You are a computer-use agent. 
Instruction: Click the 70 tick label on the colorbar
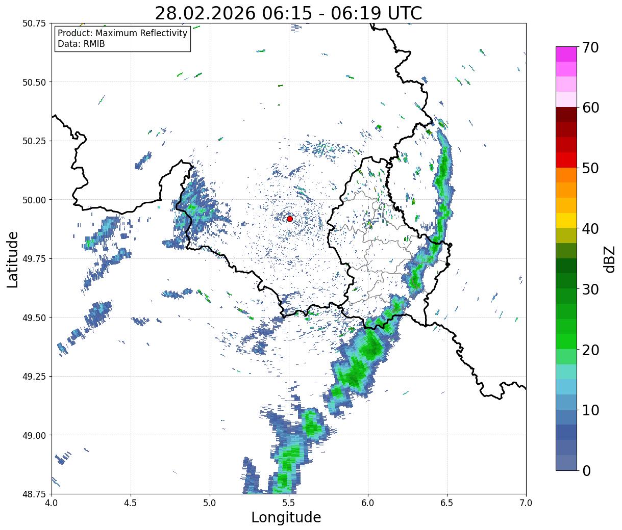pyautogui.click(x=590, y=47)
